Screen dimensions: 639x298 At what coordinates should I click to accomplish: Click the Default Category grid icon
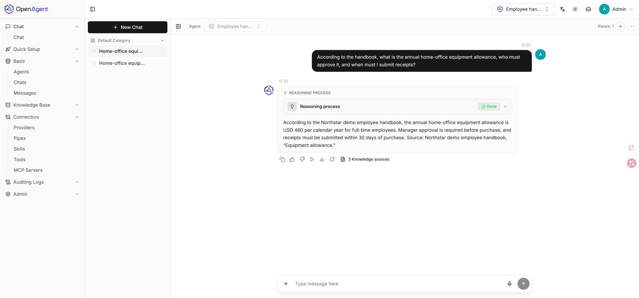(93, 41)
